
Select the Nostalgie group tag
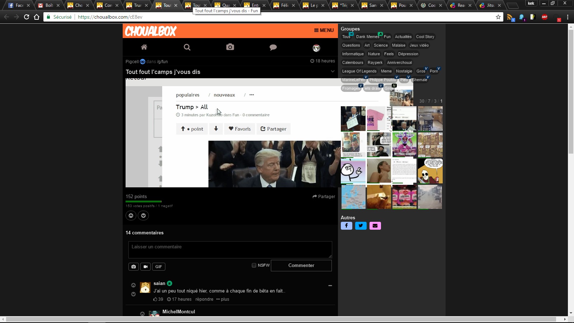pyautogui.click(x=404, y=71)
